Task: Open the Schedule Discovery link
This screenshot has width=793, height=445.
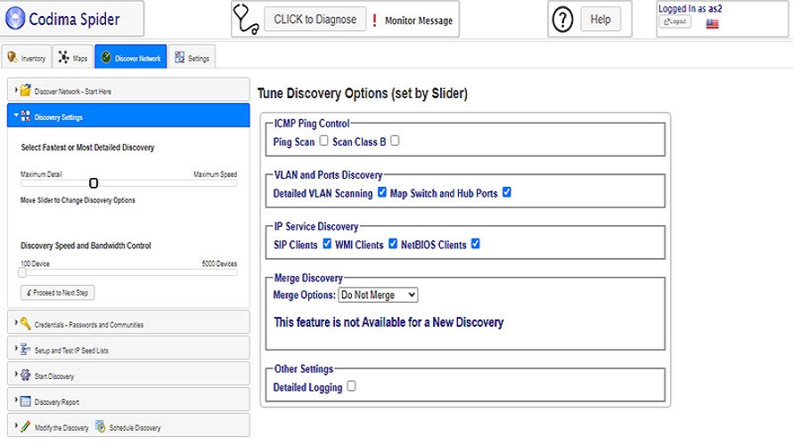Action: 135,428
